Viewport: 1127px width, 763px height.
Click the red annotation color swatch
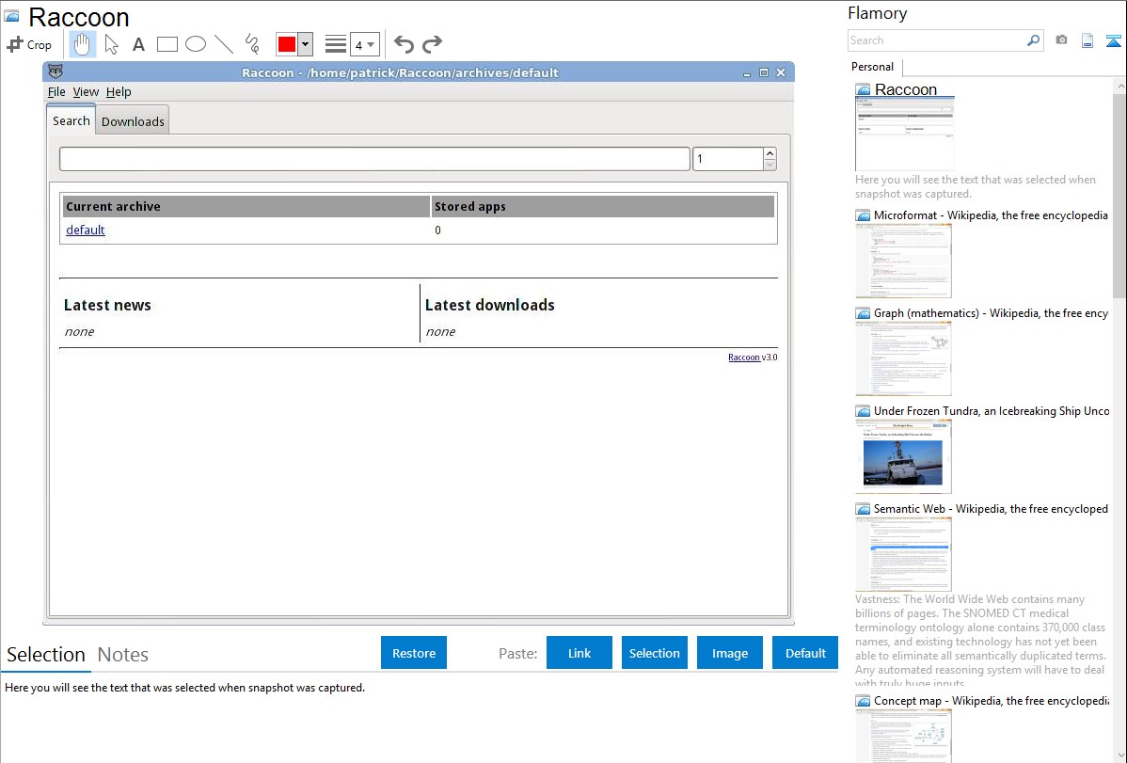[287, 44]
